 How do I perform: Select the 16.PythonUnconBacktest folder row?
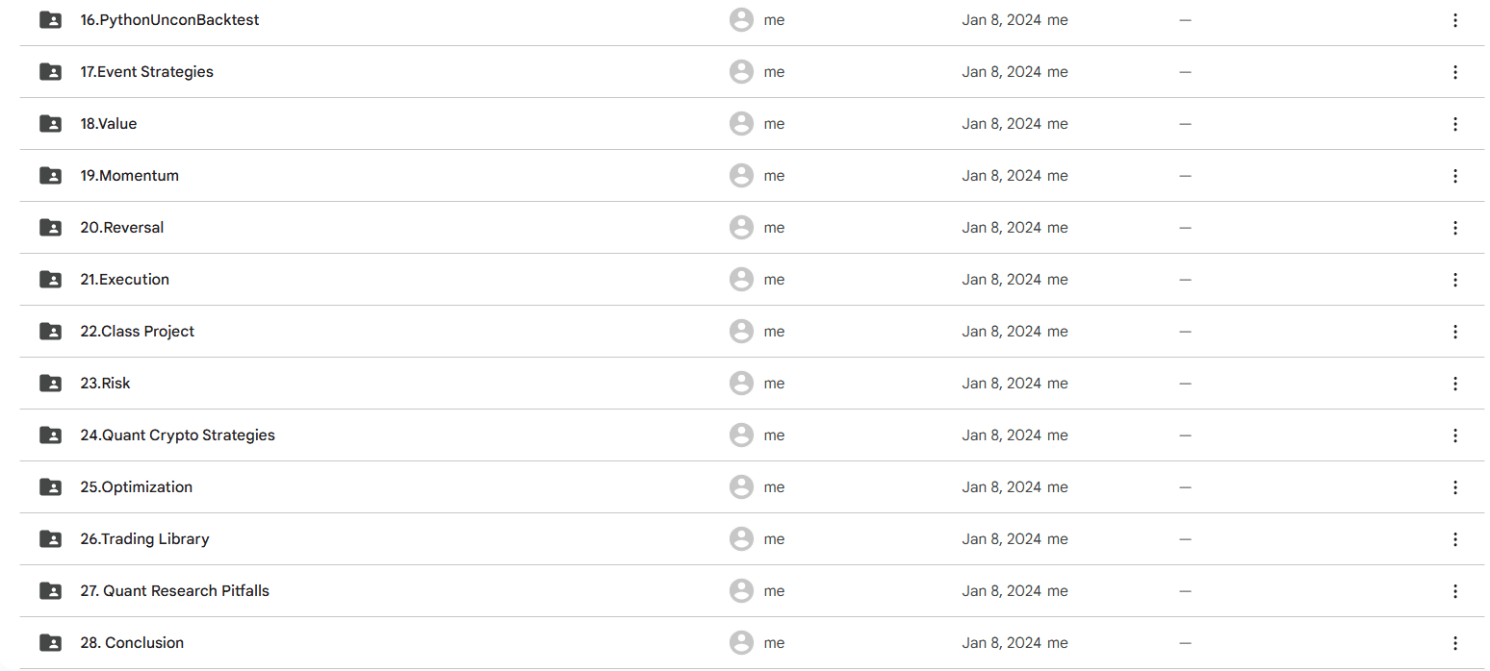click(752, 20)
